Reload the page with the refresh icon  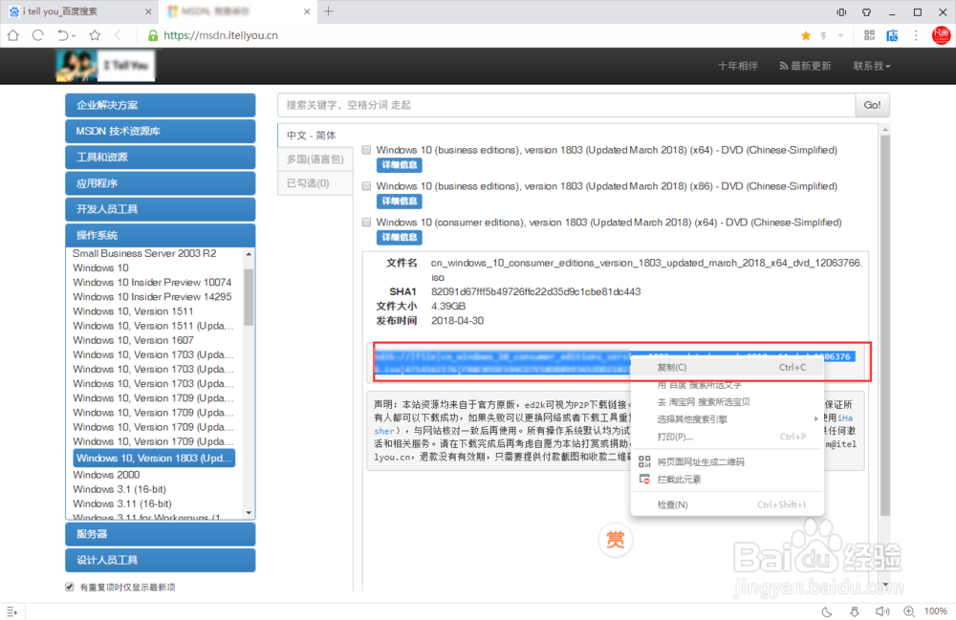pos(38,35)
